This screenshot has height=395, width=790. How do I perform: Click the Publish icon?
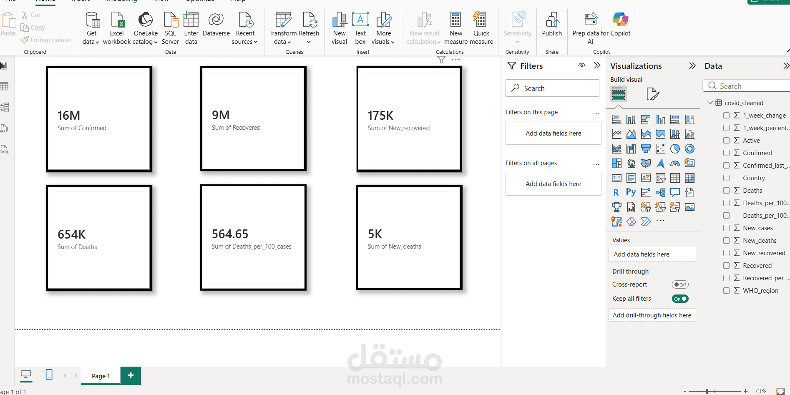click(552, 20)
